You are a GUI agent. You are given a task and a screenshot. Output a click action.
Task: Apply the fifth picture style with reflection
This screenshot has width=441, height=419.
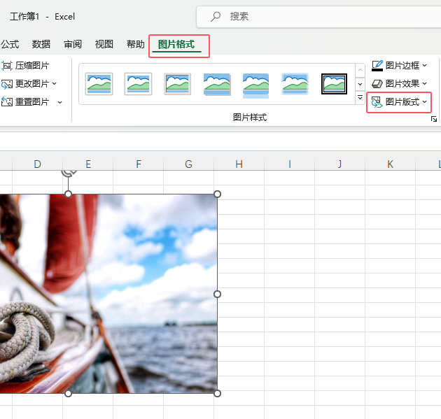pyautogui.click(x=255, y=86)
